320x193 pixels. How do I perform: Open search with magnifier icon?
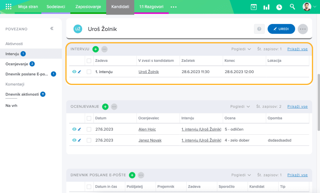(292, 7)
